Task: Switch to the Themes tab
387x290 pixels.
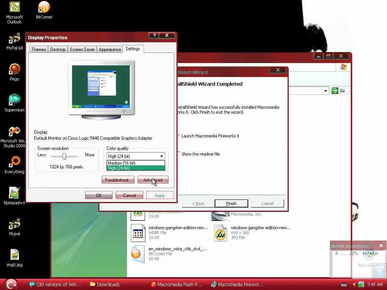Action: 39,49
